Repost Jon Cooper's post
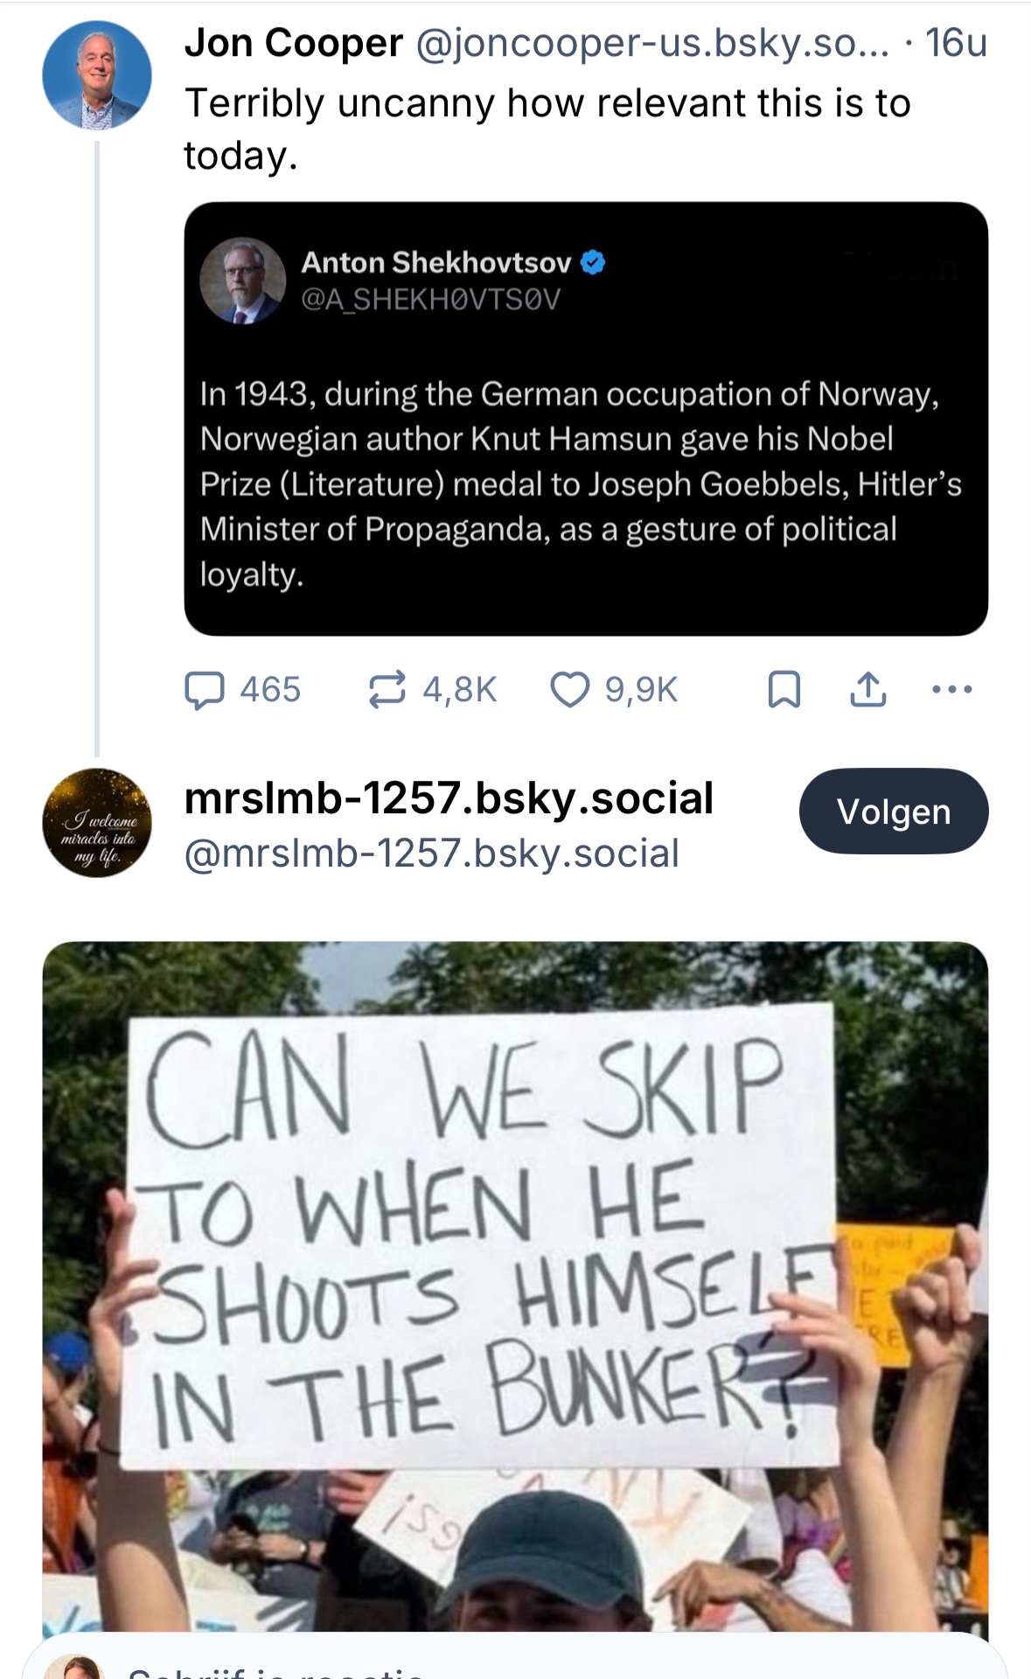This screenshot has height=1679, width=1031. pos(387,690)
